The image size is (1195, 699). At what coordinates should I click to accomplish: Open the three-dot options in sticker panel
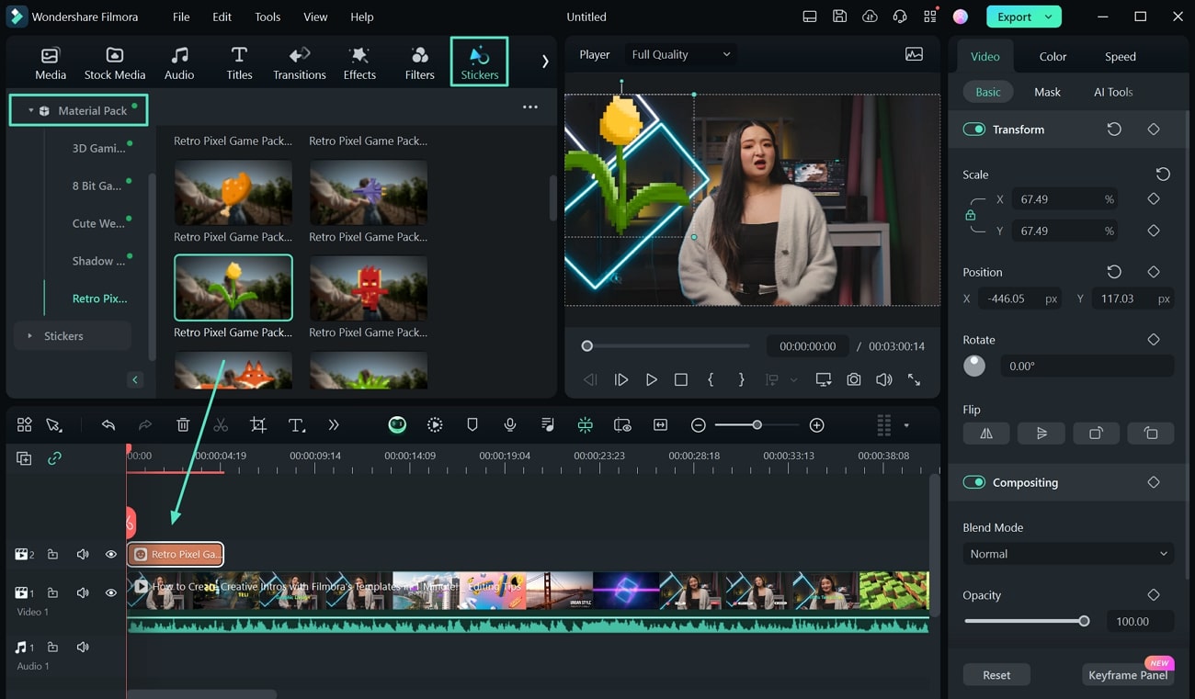tap(530, 107)
